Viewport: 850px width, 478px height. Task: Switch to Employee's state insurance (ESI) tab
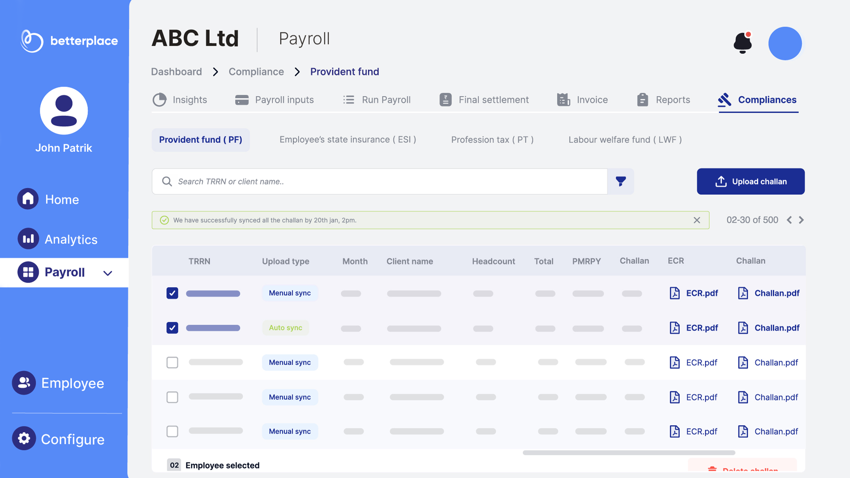(x=348, y=139)
